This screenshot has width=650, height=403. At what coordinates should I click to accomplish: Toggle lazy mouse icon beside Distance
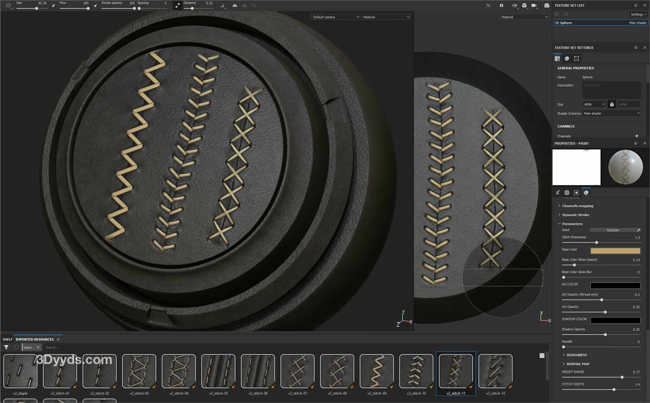pyautogui.click(x=177, y=5)
